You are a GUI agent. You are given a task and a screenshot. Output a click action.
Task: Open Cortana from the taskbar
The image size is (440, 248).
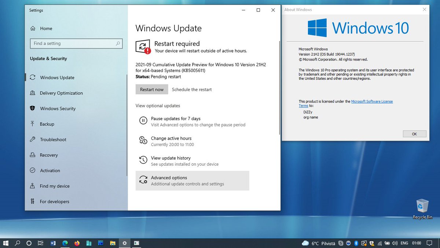click(29, 243)
